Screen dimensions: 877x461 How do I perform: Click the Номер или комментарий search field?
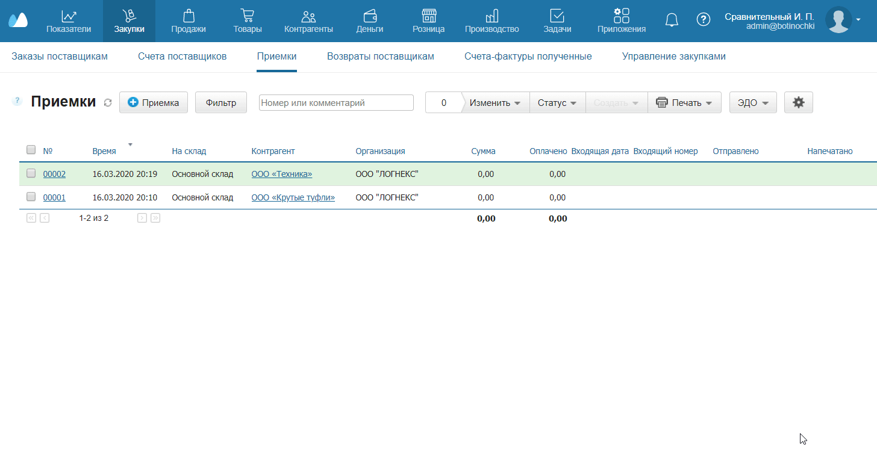point(336,103)
